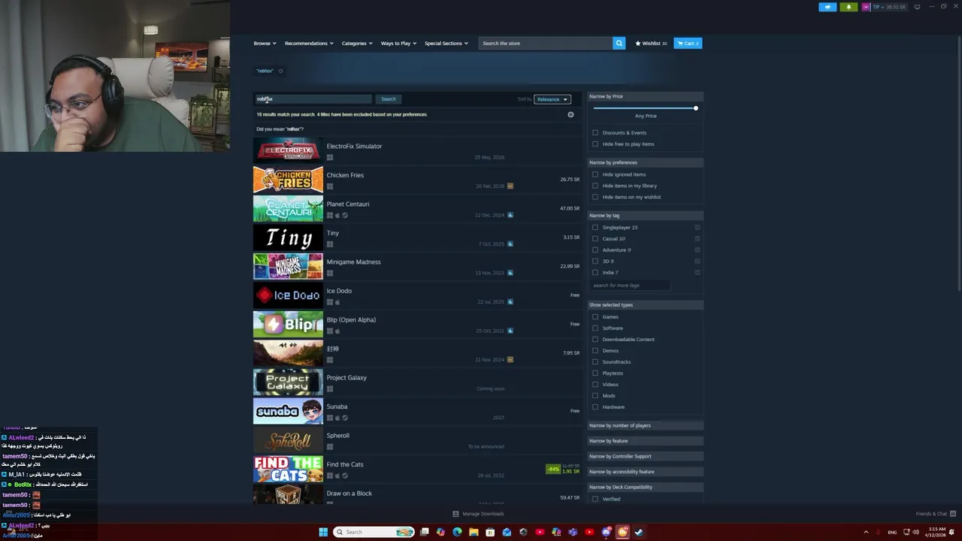Open Steam announcements megaphone icon
962x541 pixels.
coord(827,7)
